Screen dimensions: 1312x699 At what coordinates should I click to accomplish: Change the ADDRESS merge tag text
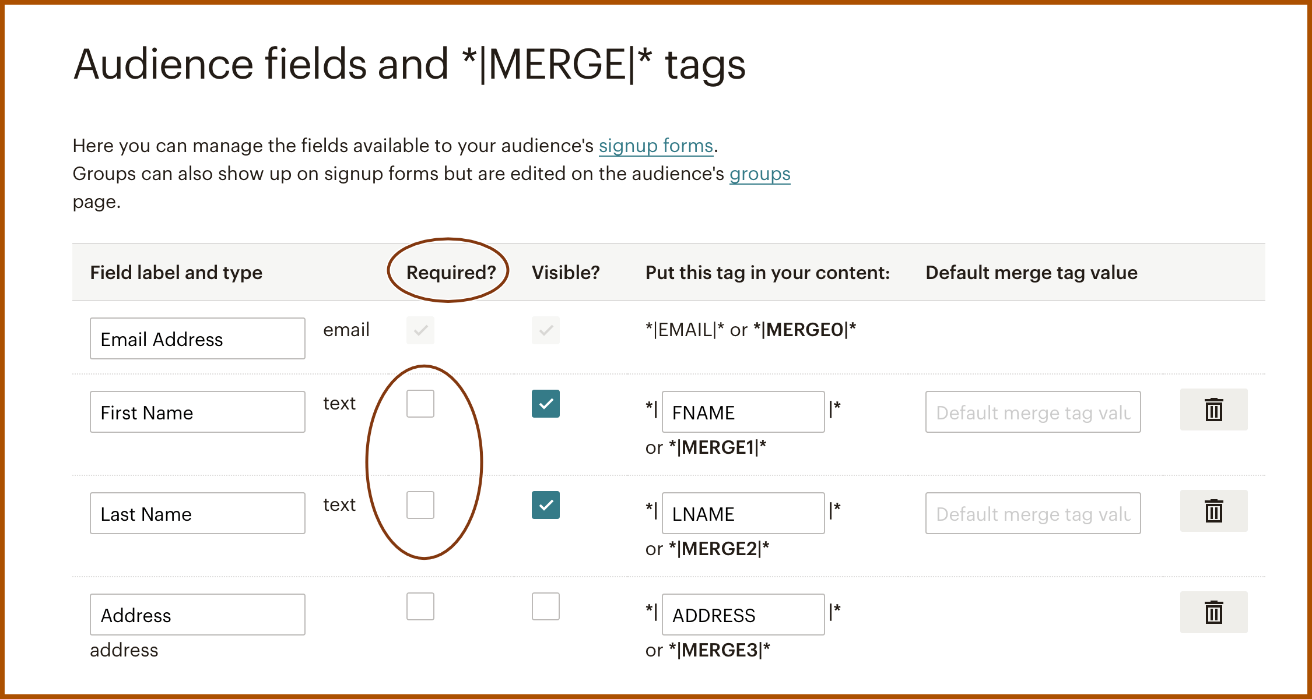pyautogui.click(x=743, y=615)
